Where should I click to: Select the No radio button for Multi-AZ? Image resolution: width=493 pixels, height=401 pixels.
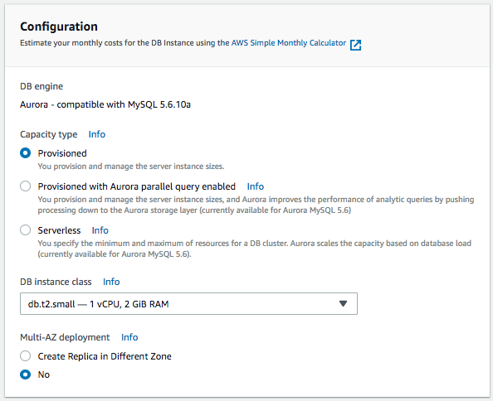26,374
